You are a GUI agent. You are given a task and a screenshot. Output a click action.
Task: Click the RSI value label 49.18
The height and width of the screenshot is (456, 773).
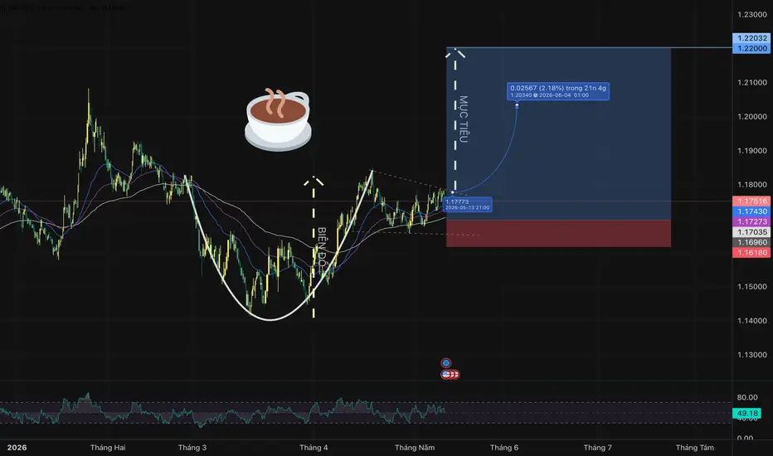(747, 413)
